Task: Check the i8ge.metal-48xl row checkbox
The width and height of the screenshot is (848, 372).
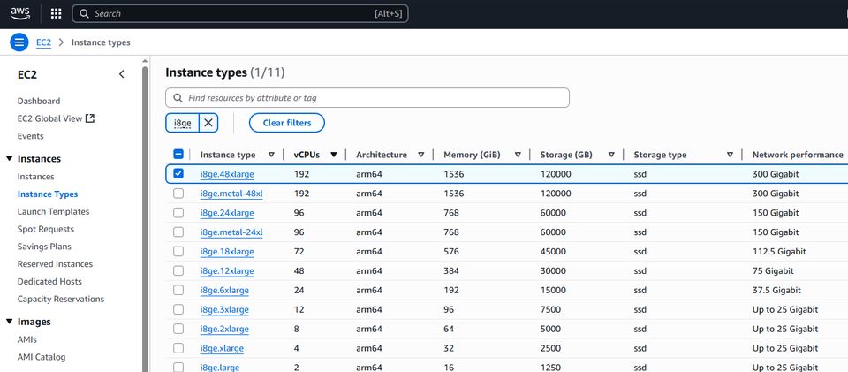Action: click(x=178, y=194)
